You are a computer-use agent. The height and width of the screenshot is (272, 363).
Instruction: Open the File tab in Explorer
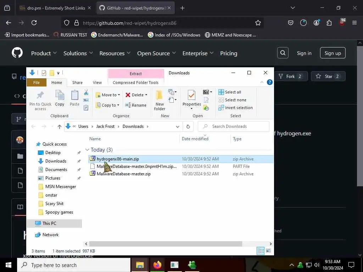coord(37,83)
